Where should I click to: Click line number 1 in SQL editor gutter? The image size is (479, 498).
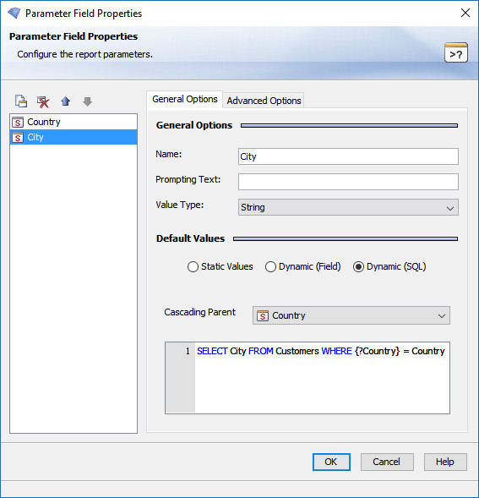pos(188,351)
